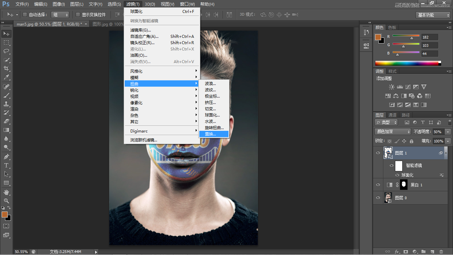Image resolution: width=453 pixels, height=255 pixels.
Task: Click the Brightness/Contrast adjustment icon
Action: pos(392,87)
